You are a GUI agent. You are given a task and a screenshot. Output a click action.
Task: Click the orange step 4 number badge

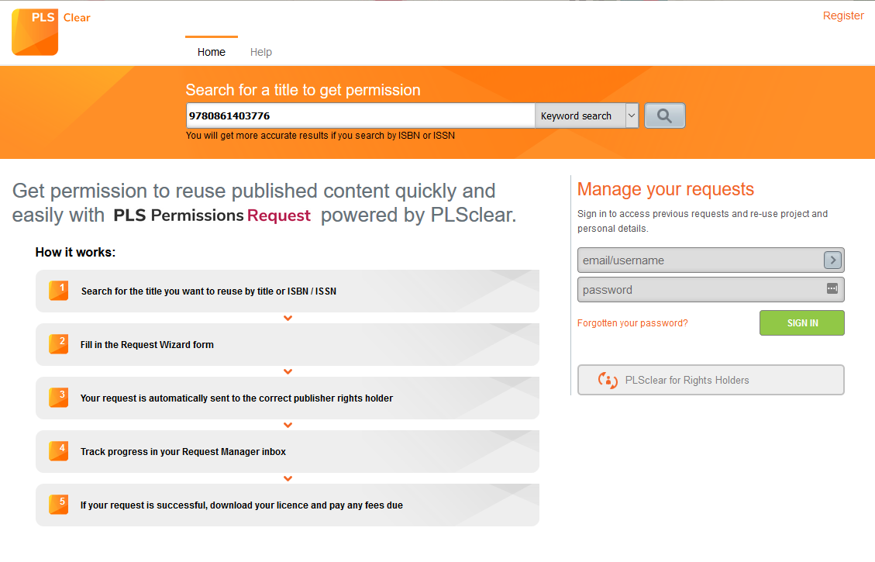[59, 451]
